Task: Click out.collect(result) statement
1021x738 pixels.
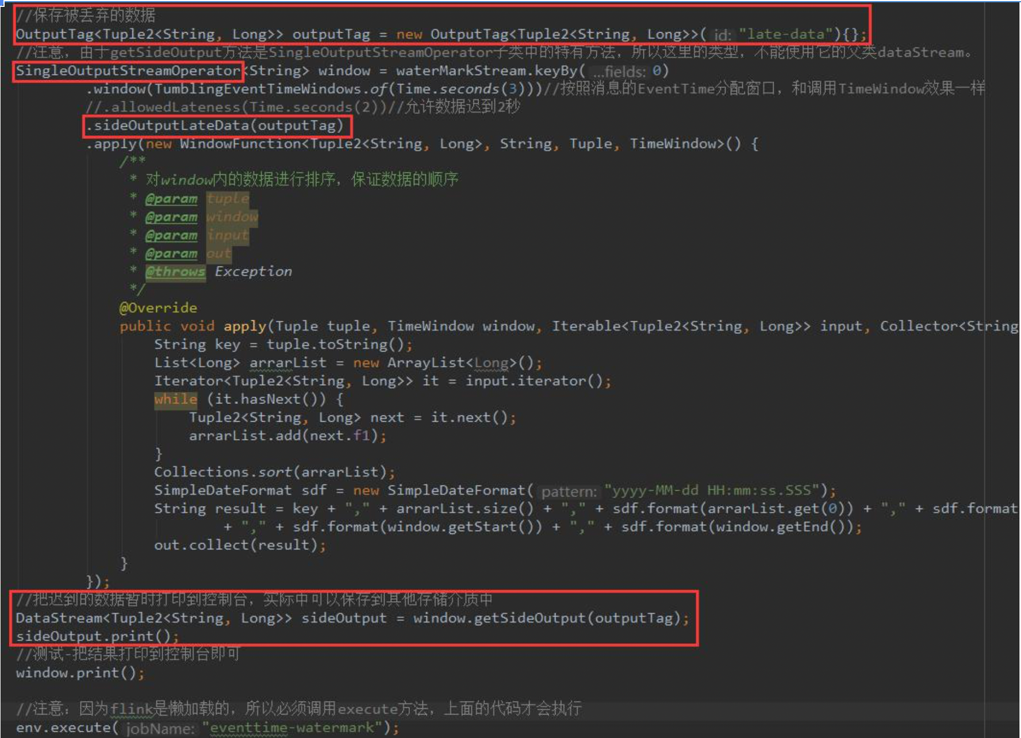Action: 240,545
